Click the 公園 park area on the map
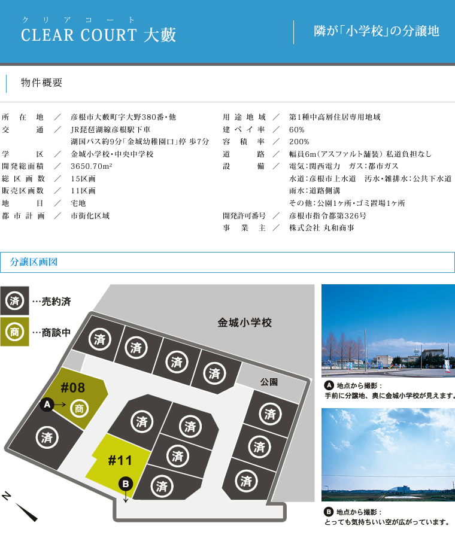Screen dimensions: 455x538 pos(269,382)
